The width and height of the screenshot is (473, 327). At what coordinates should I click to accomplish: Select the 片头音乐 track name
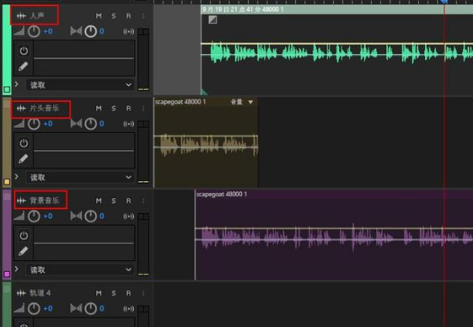click(44, 108)
